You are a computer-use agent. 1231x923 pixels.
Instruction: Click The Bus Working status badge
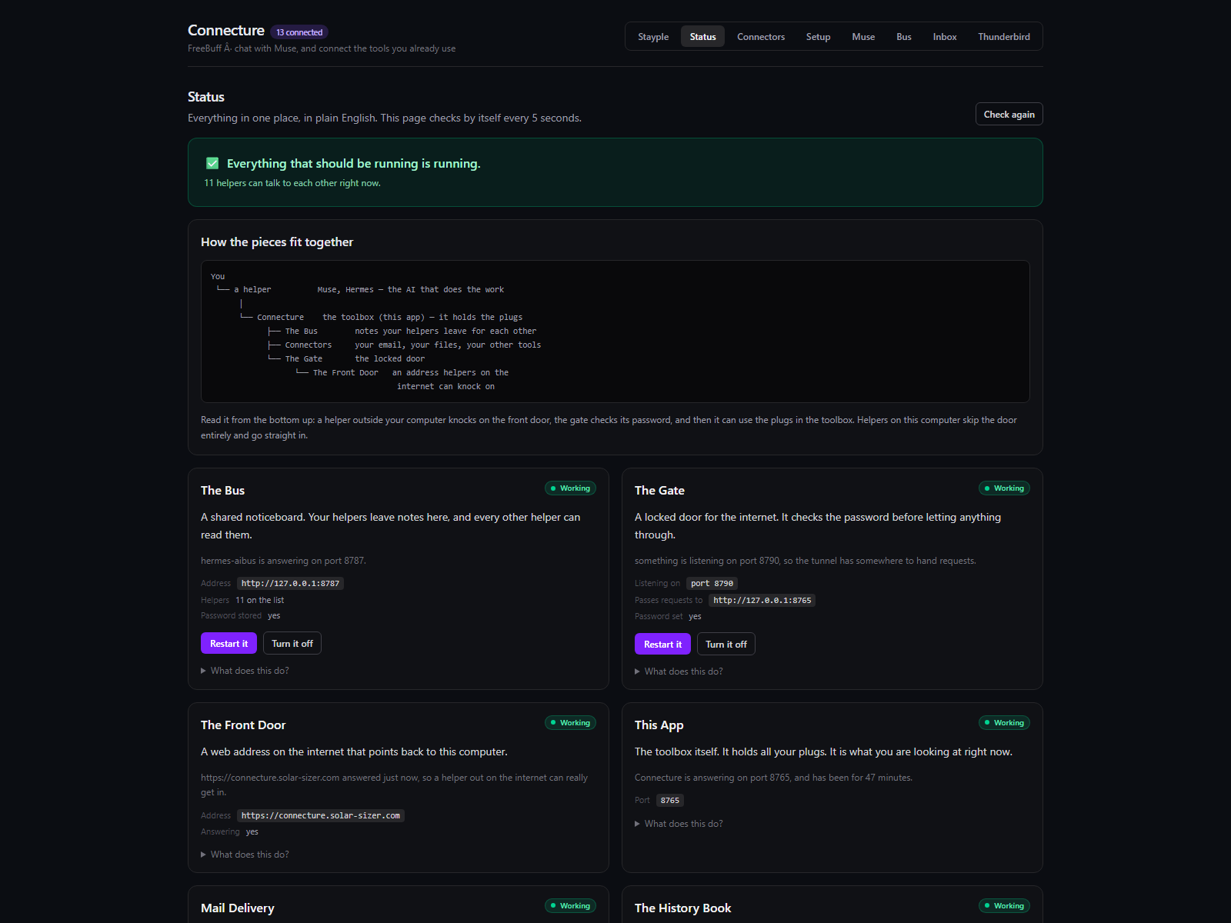[x=570, y=488]
